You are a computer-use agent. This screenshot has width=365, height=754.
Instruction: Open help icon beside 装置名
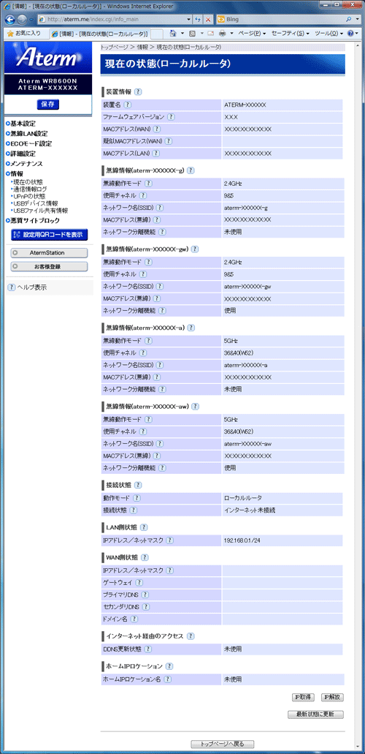127,105
